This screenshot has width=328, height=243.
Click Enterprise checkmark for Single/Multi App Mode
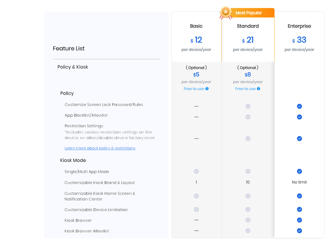[x=299, y=171]
